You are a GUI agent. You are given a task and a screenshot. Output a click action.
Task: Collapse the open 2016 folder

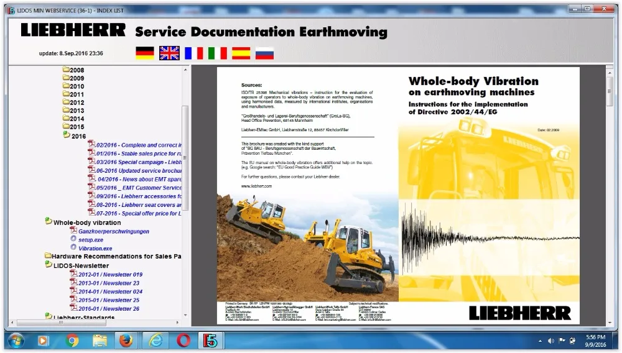pyautogui.click(x=75, y=135)
